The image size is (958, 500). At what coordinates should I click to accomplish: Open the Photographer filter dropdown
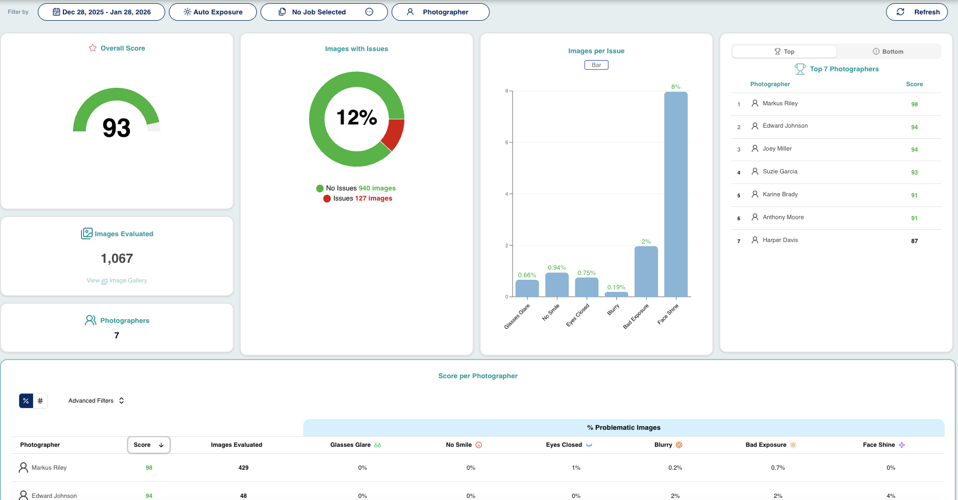click(440, 12)
